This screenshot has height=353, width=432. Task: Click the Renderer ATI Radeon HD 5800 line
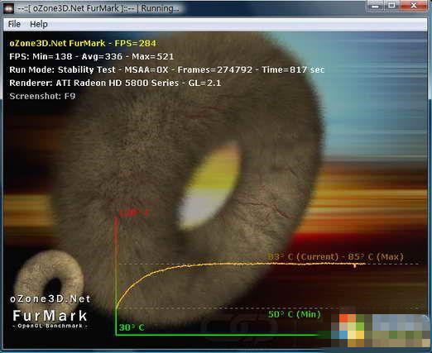(x=115, y=83)
